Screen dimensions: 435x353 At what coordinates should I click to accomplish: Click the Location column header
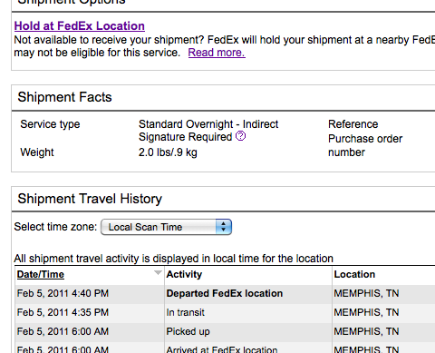pyautogui.click(x=354, y=274)
